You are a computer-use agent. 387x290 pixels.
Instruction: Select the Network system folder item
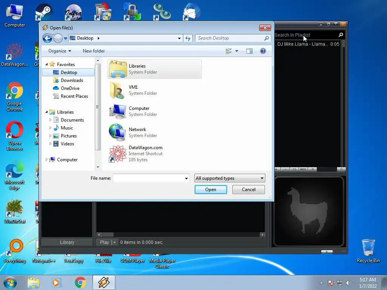[155, 133]
